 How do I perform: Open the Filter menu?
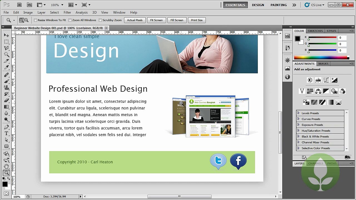[x=67, y=12]
